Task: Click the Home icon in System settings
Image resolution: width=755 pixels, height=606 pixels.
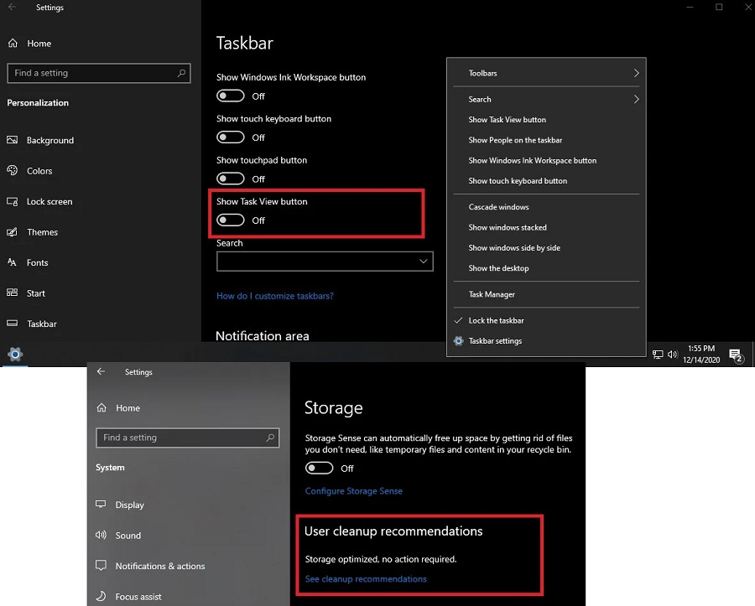Action: click(102, 408)
